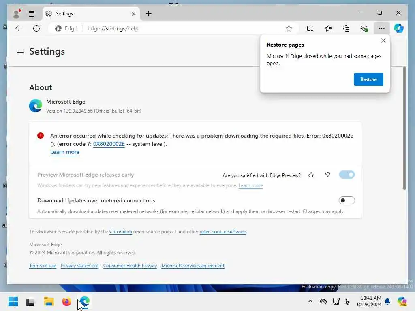Viewport: 415px width, 311px height.
Task: Open the Chromium link
Action: [x=120, y=232]
